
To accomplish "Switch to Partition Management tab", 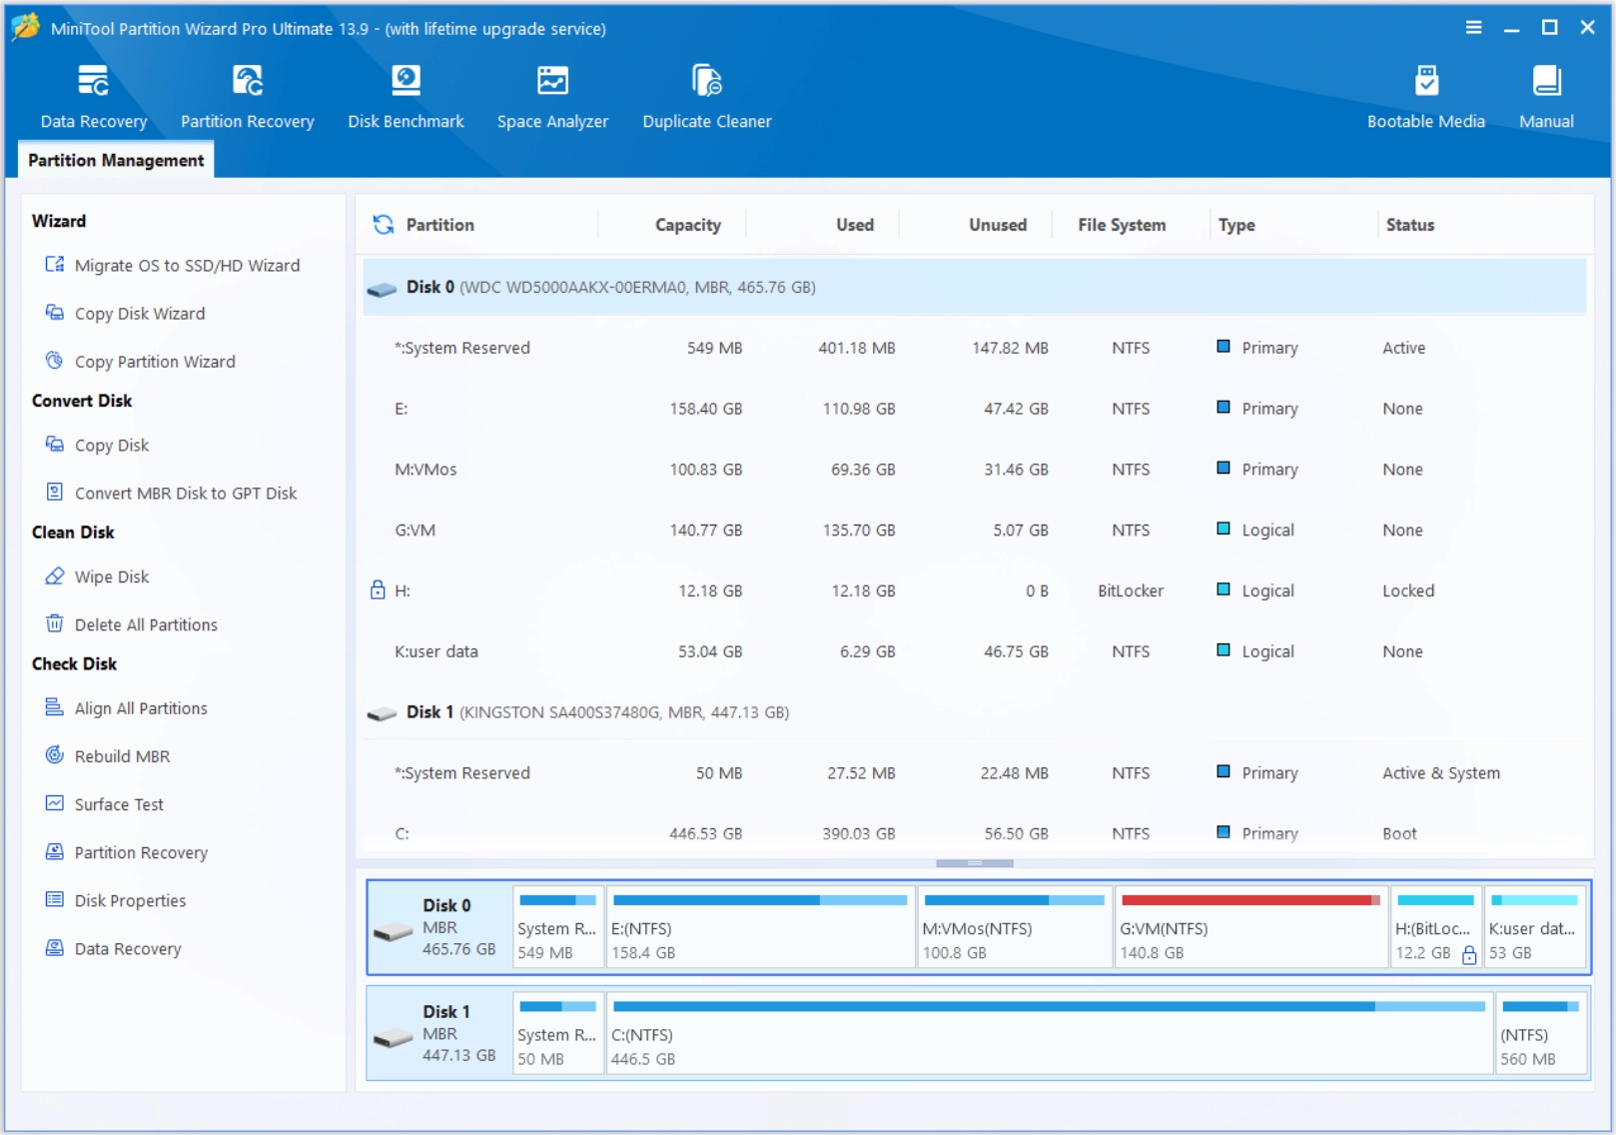I will pyautogui.click(x=116, y=160).
